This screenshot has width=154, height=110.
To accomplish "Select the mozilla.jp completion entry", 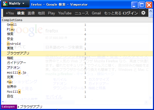I will [x=77, y=72].
